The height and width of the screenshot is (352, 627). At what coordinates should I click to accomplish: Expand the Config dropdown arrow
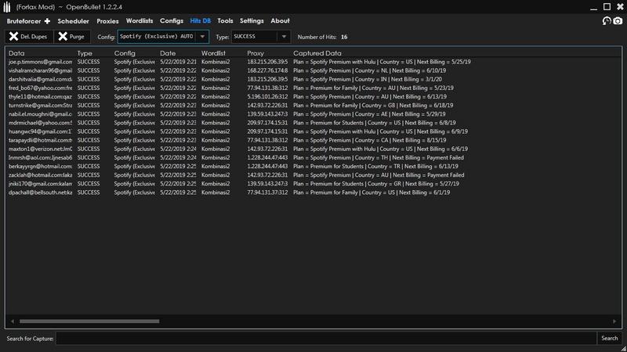click(x=202, y=37)
